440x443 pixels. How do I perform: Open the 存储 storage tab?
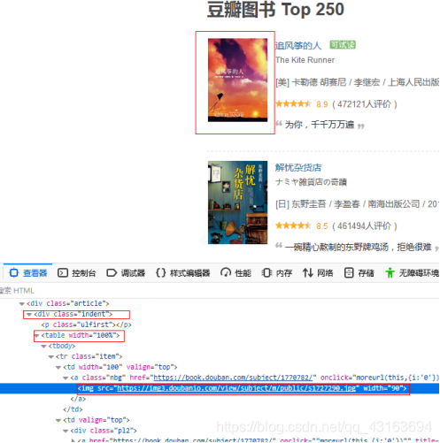[359, 272]
